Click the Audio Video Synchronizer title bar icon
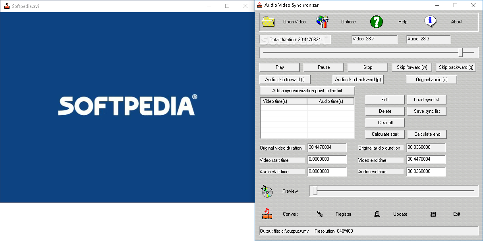Screen dimensions: 483x241 coord(259,5)
